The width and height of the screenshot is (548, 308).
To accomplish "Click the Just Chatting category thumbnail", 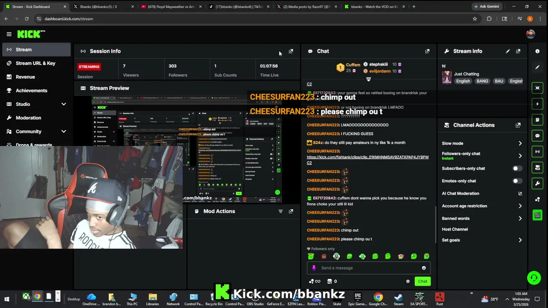I will point(447,77).
